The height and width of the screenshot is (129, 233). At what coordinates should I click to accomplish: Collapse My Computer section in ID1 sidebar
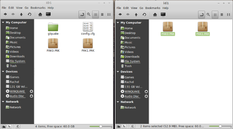pos(3,22)
